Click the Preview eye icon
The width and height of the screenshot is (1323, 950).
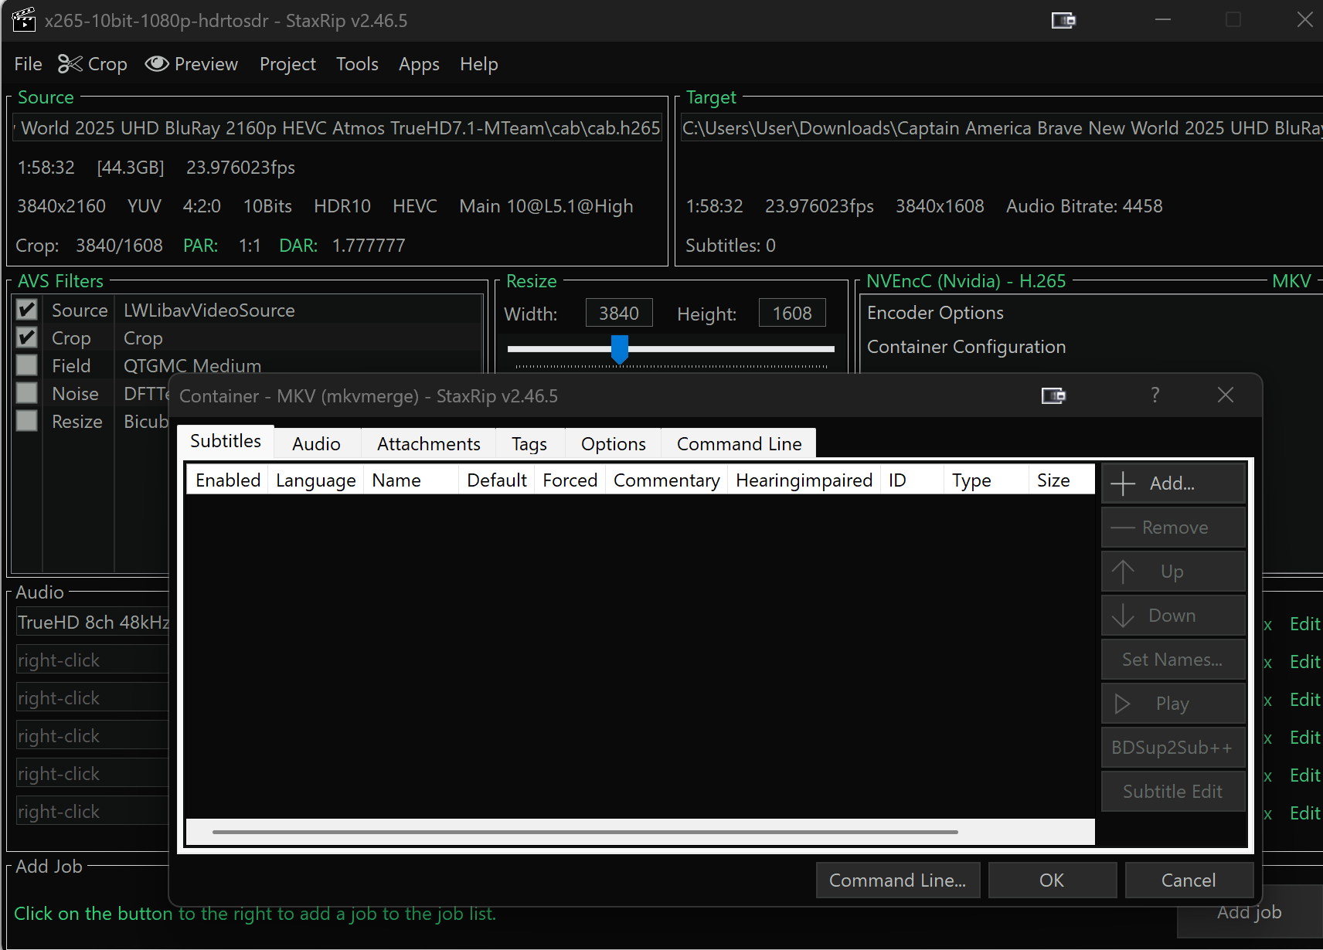[x=157, y=64]
